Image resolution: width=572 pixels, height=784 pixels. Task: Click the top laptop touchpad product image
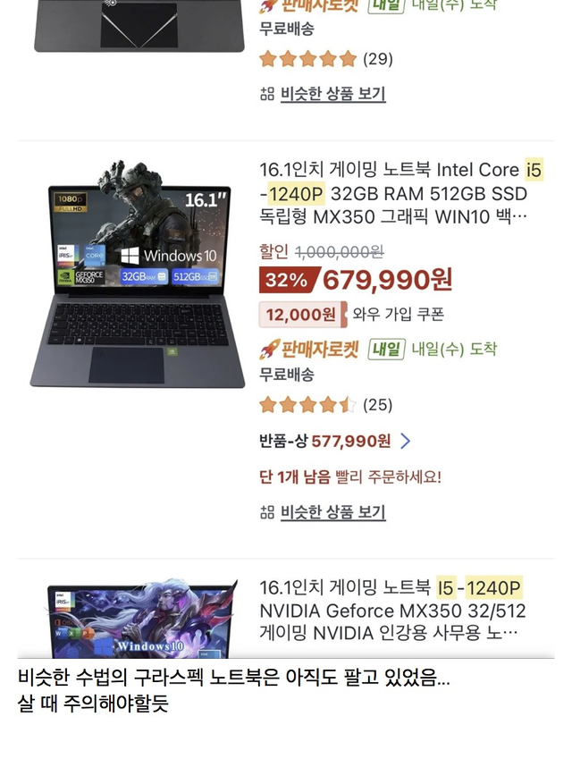(x=139, y=26)
